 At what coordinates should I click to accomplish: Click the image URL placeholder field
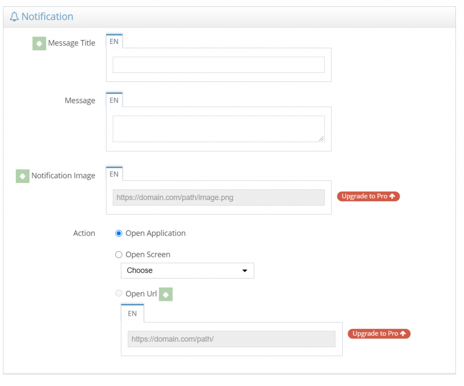pos(218,197)
